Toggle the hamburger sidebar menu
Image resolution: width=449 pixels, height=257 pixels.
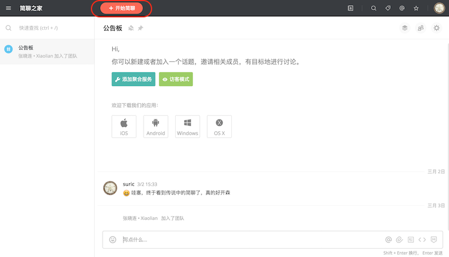point(8,8)
